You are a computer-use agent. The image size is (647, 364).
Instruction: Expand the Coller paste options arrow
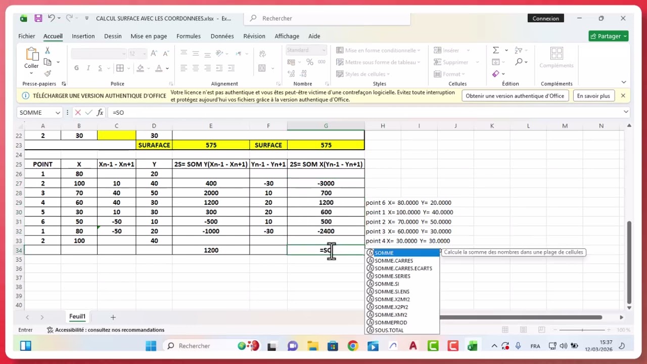(x=31, y=73)
